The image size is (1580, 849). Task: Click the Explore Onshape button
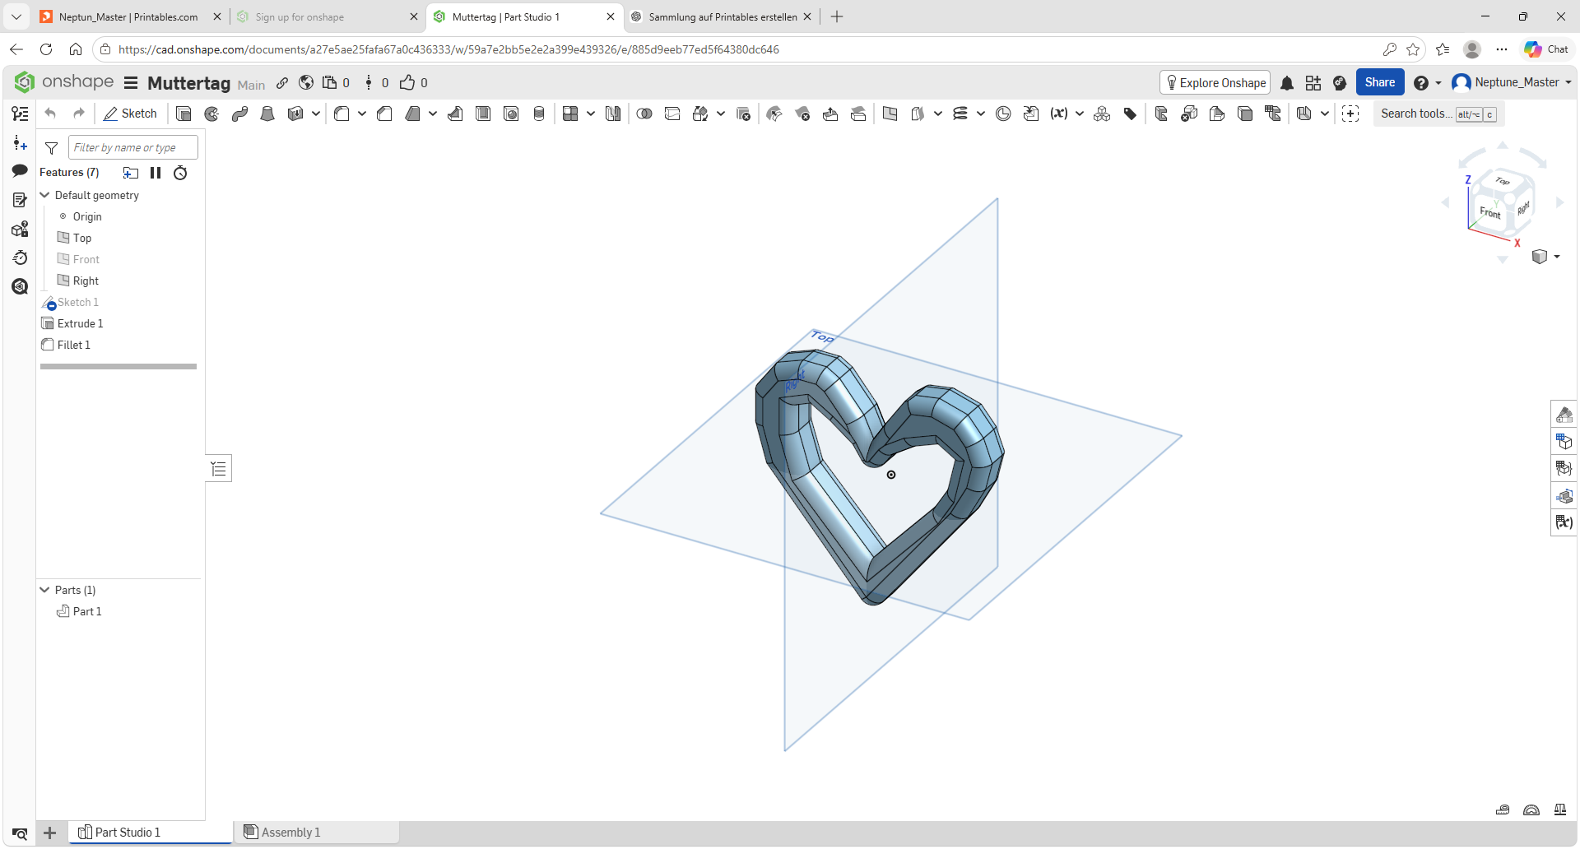[x=1215, y=82]
